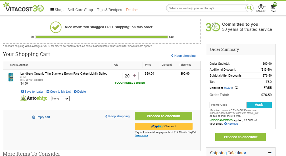The width and height of the screenshot is (286, 156).
Task: Remove the FOODANDBEVS promo code
Action: click(231, 124)
